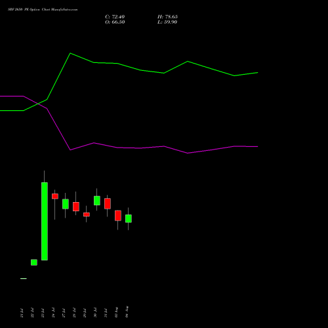Select the green candle for 30 Jul
This screenshot has height=328, width=328.
coord(97,201)
